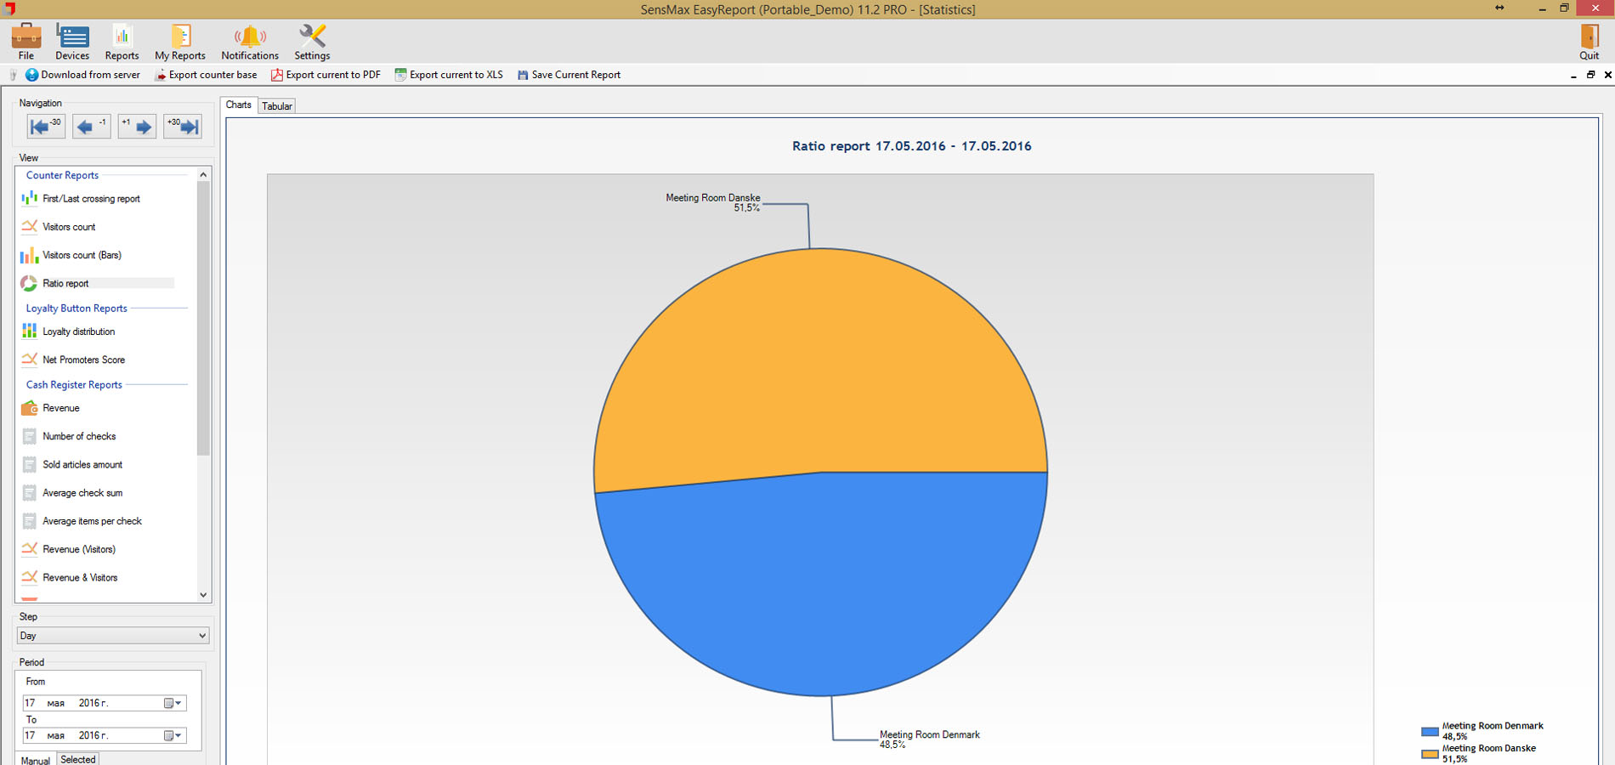Screen dimensions: 1615x765
Task: Switch to the Tabular tab
Action: coord(277,106)
